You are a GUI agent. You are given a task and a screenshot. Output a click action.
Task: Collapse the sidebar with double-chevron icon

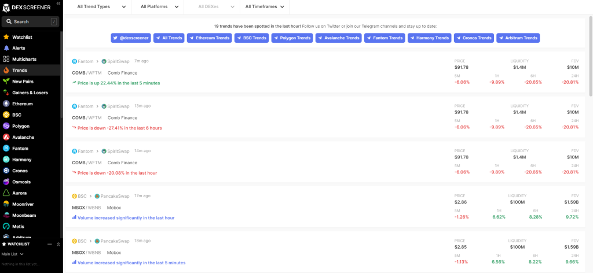[x=58, y=3]
